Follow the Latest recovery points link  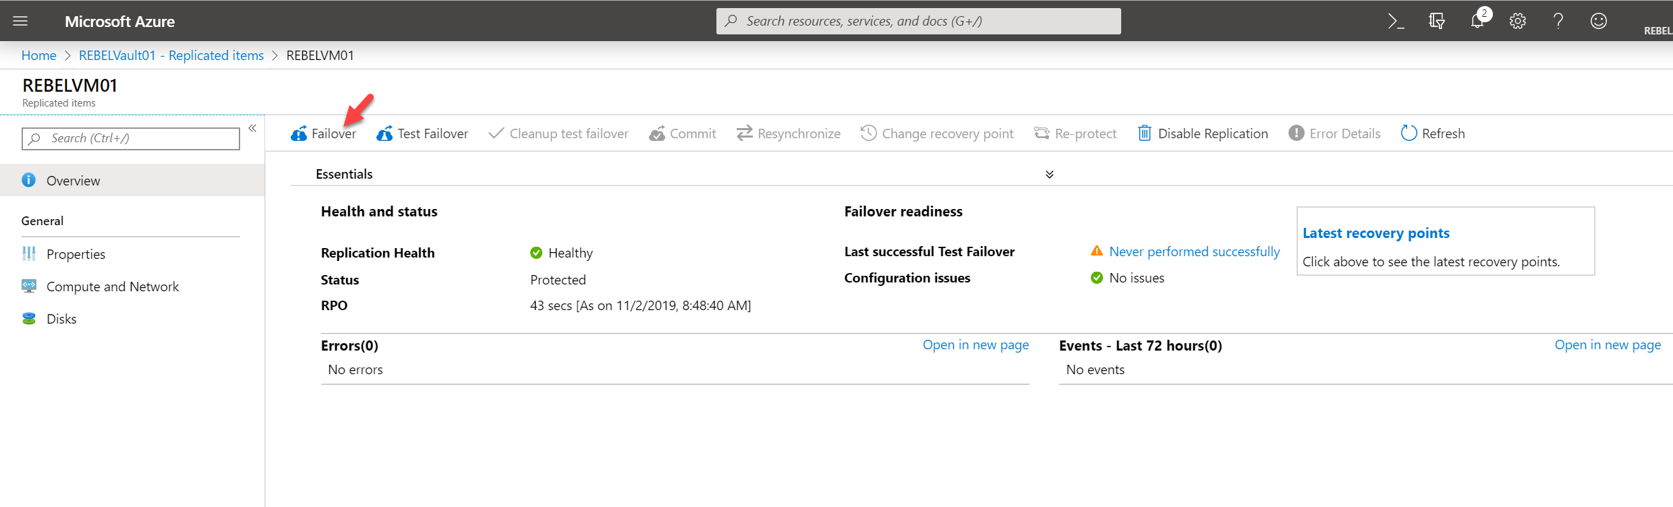[1376, 233]
